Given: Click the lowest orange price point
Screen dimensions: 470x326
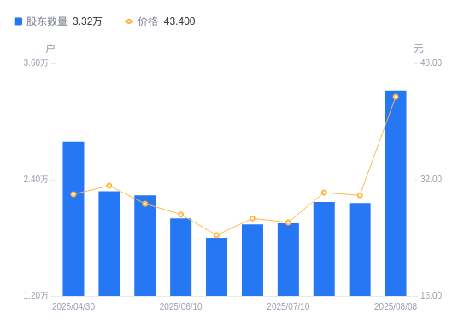Looking at the screenshot, I should coord(217,235).
